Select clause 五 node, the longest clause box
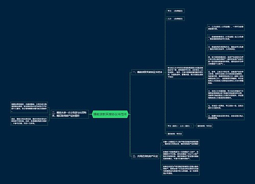Image resolution: width=255 pixels, height=184 pixels. 226,77
